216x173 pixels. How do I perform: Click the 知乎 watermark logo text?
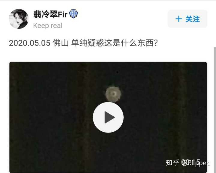point(172,163)
